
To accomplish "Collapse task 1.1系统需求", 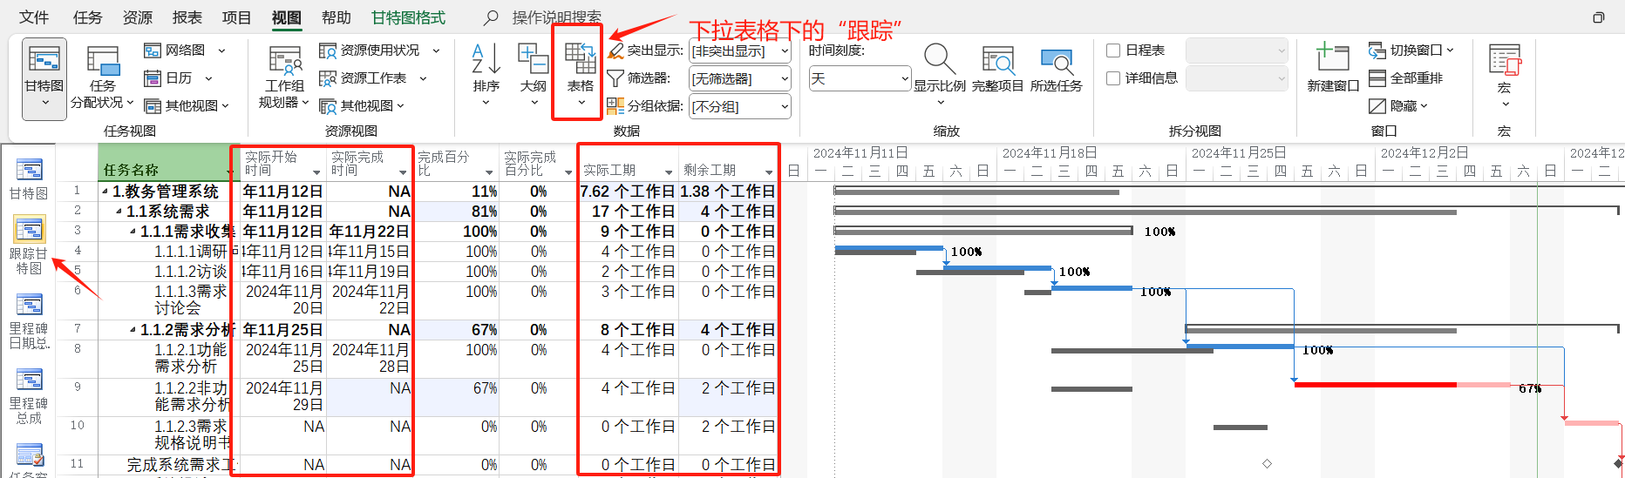I will point(119,212).
